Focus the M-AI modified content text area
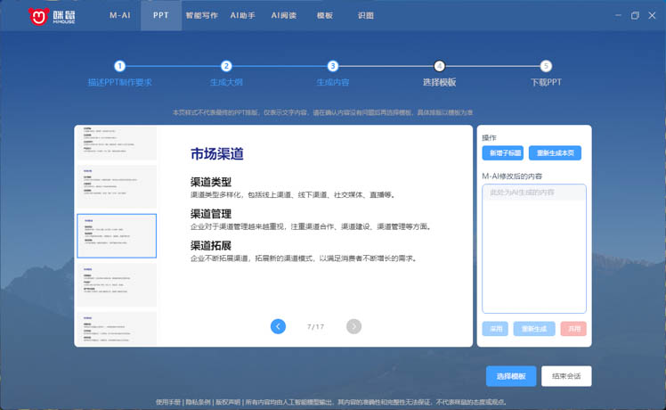The image size is (666, 410). (534, 249)
